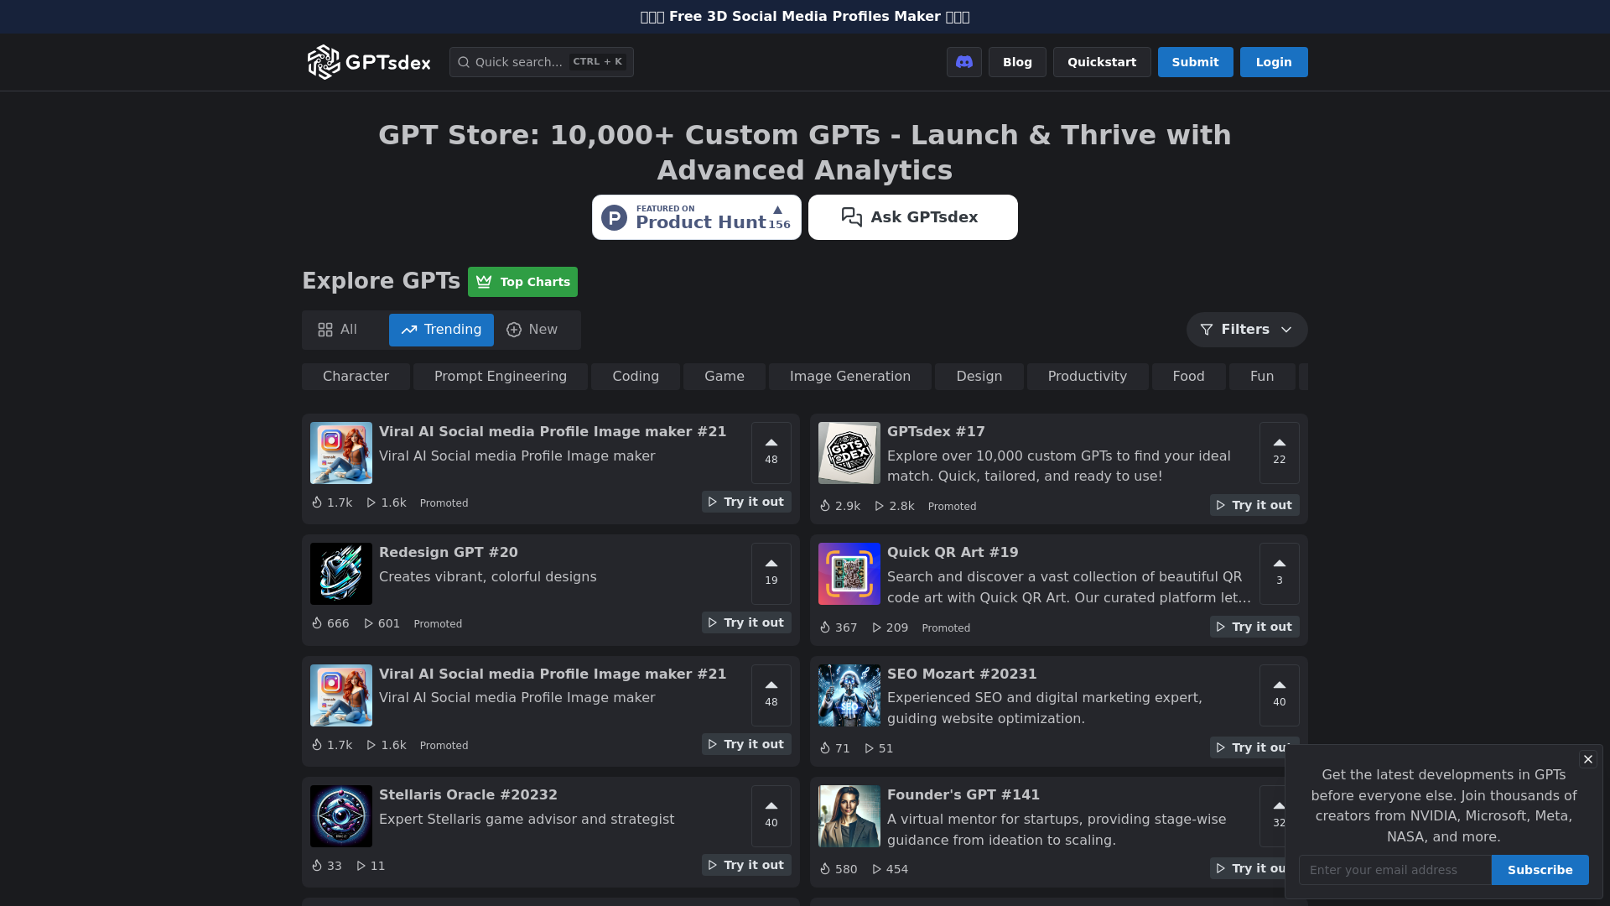Upvote Stellaris Oracle #20232
This screenshot has height=906, width=1610.
point(771,815)
